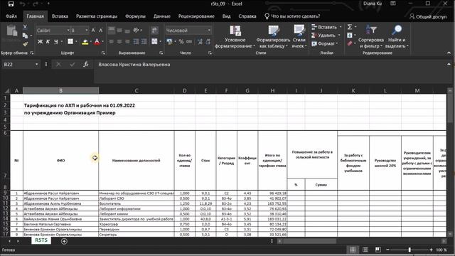Open the Числовой number format dropdown
455x256 pixels.
coord(209,30)
